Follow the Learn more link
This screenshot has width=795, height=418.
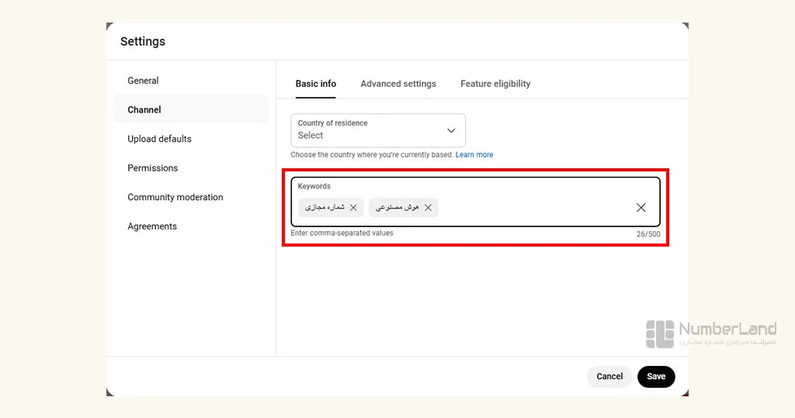(x=474, y=154)
